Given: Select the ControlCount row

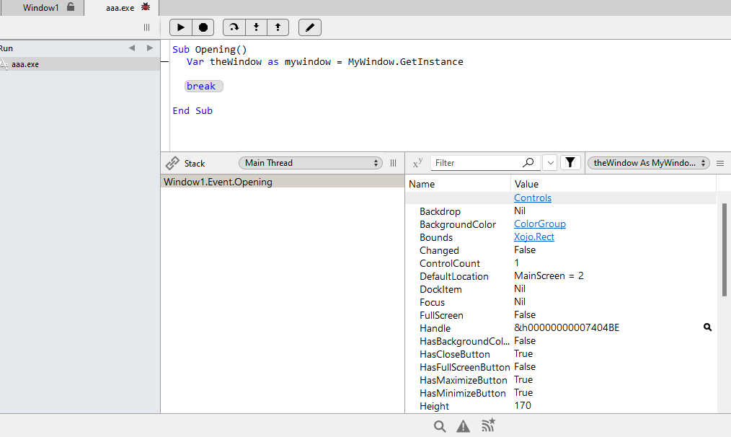Looking at the screenshot, I should pyautogui.click(x=561, y=263).
